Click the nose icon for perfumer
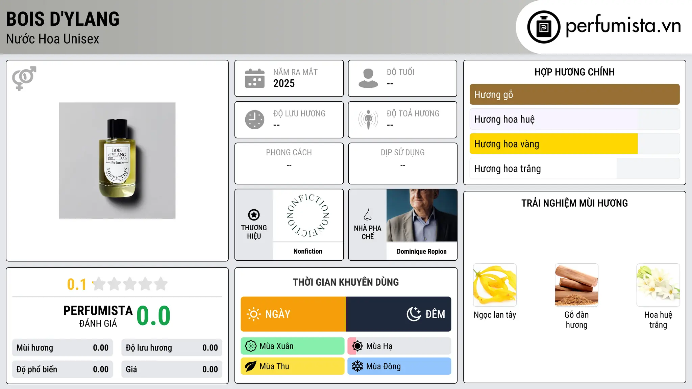Image resolution: width=692 pixels, height=389 pixels. pos(368,215)
